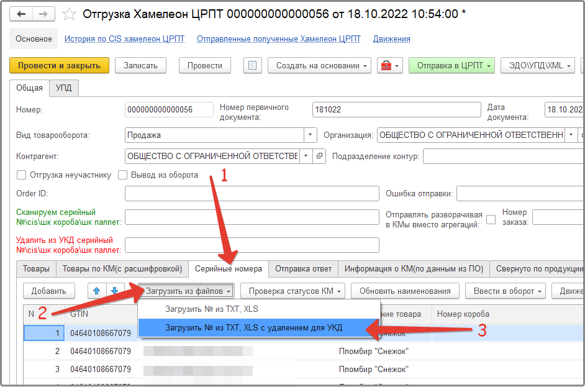Go back with the left arrow button
This screenshot has width=585, height=387.
21,14
